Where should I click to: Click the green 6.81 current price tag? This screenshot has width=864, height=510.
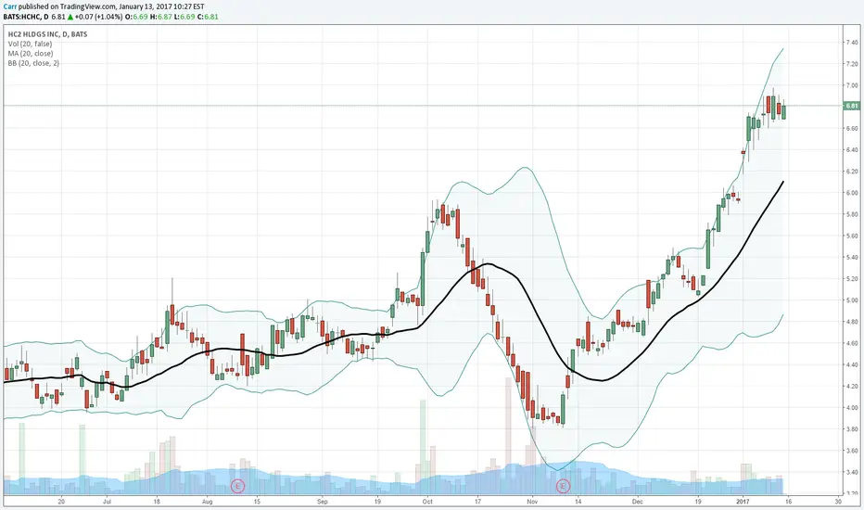851,106
